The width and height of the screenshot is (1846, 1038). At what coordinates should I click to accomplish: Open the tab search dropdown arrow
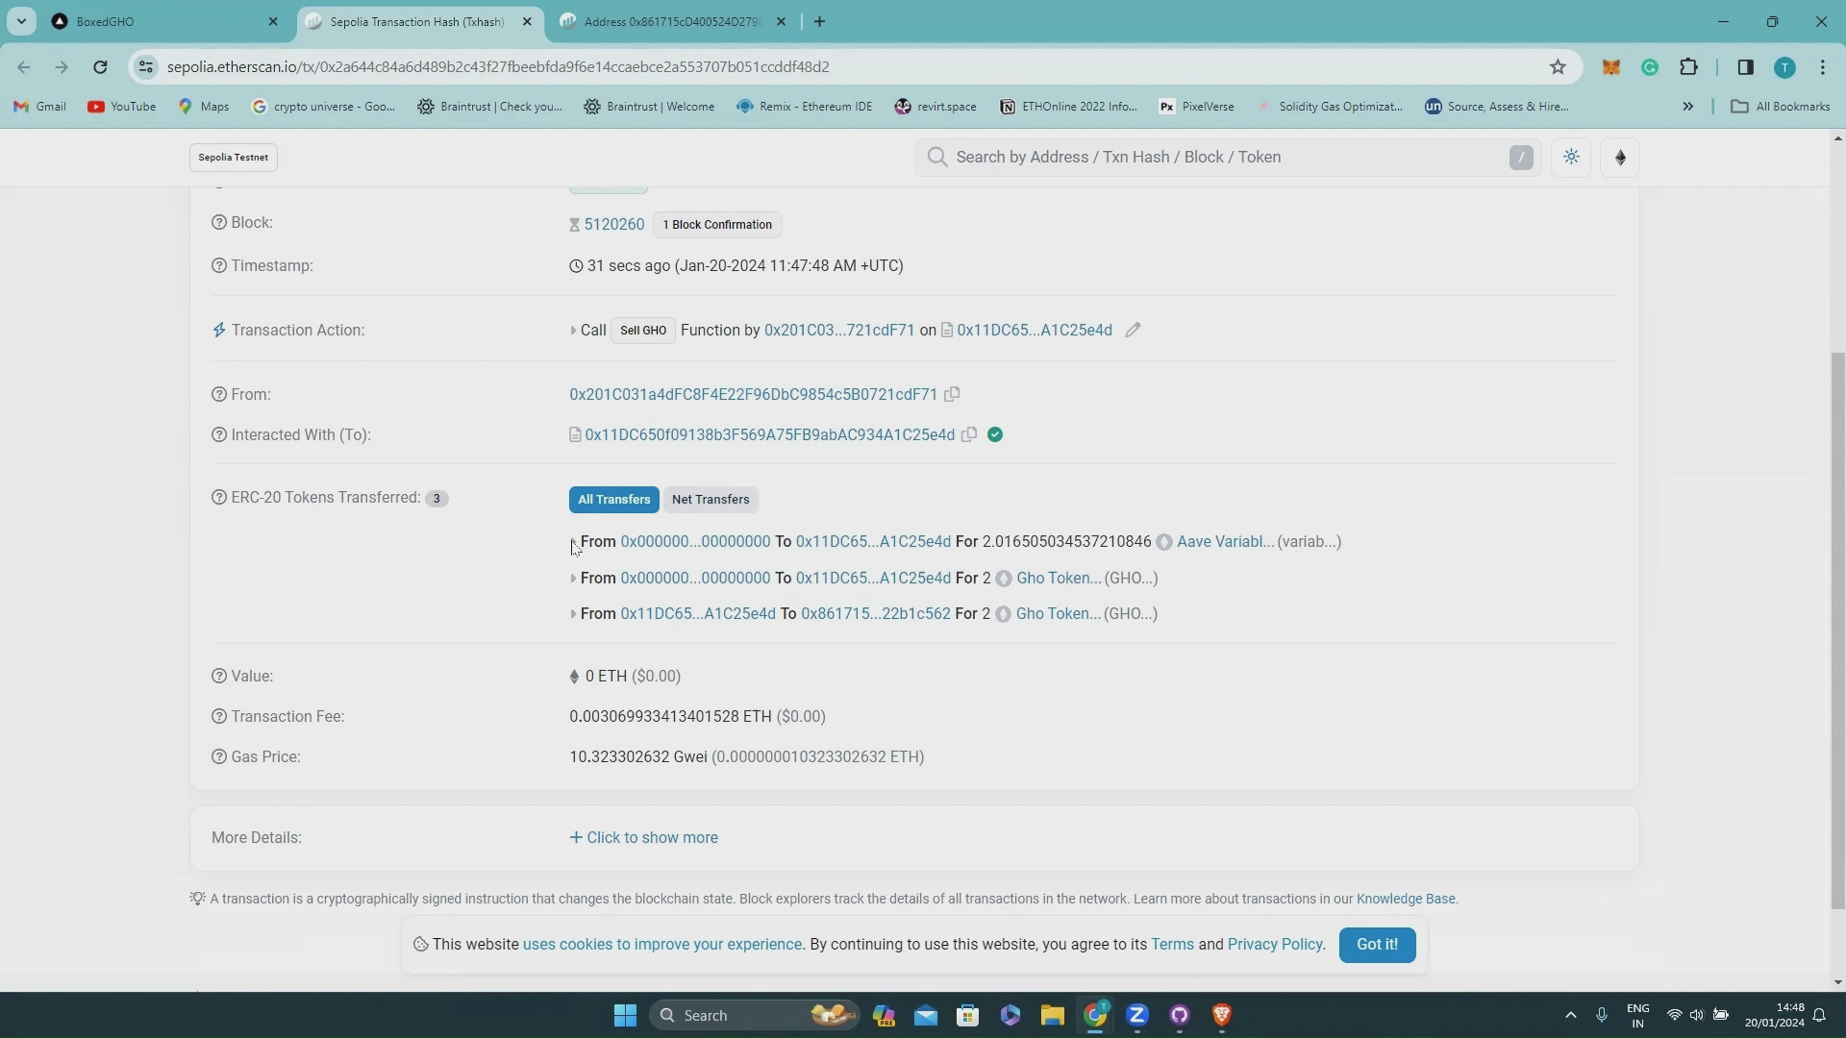[21, 21]
